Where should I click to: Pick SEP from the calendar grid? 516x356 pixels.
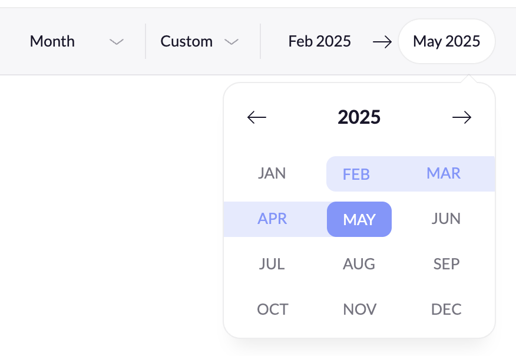(446, 264)
